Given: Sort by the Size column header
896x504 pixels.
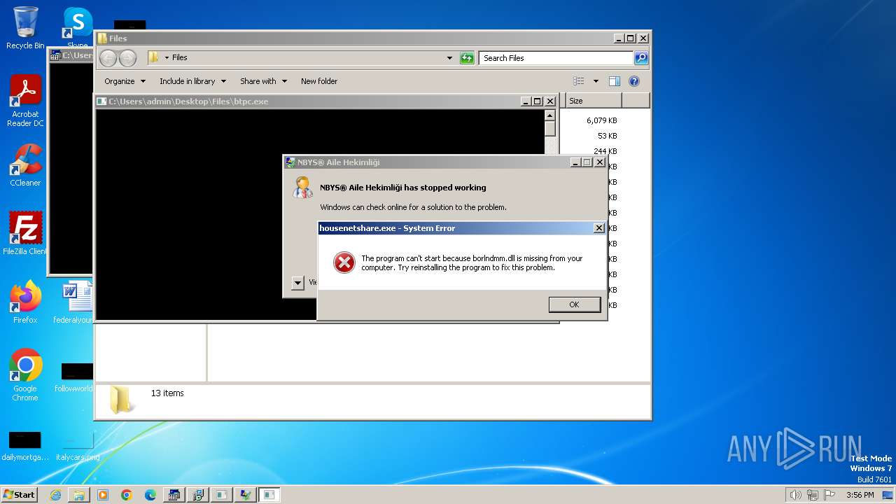Looking at the screenshot, I should pyautogui.click(x=593, y=101).
